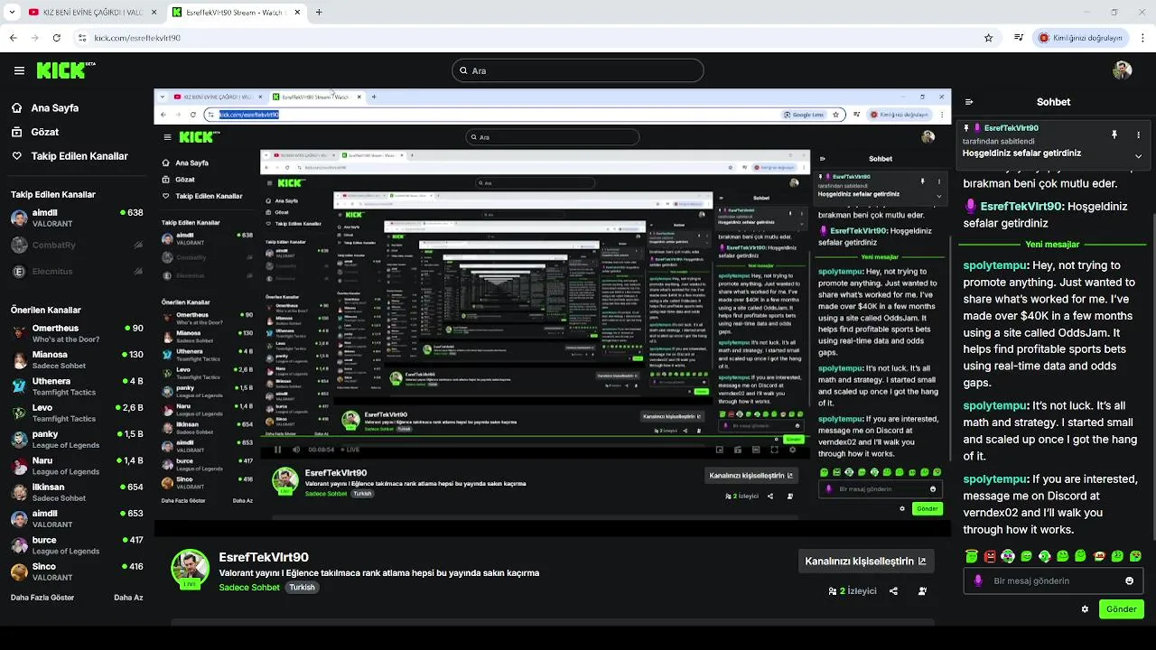Open the ikinsan channel
The image size is (1156, 650).
pyautogui.click(x=77, y=492)
